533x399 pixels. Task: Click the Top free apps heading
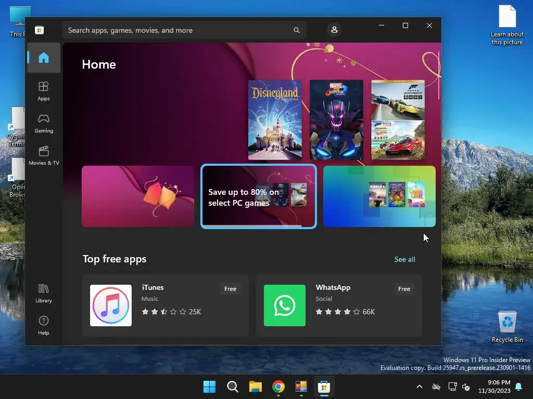(115, 259)
